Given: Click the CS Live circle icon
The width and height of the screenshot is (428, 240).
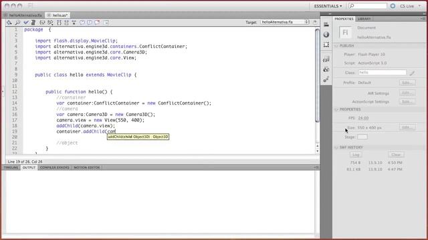Looking at the screenshot, I should coord(393,6).
